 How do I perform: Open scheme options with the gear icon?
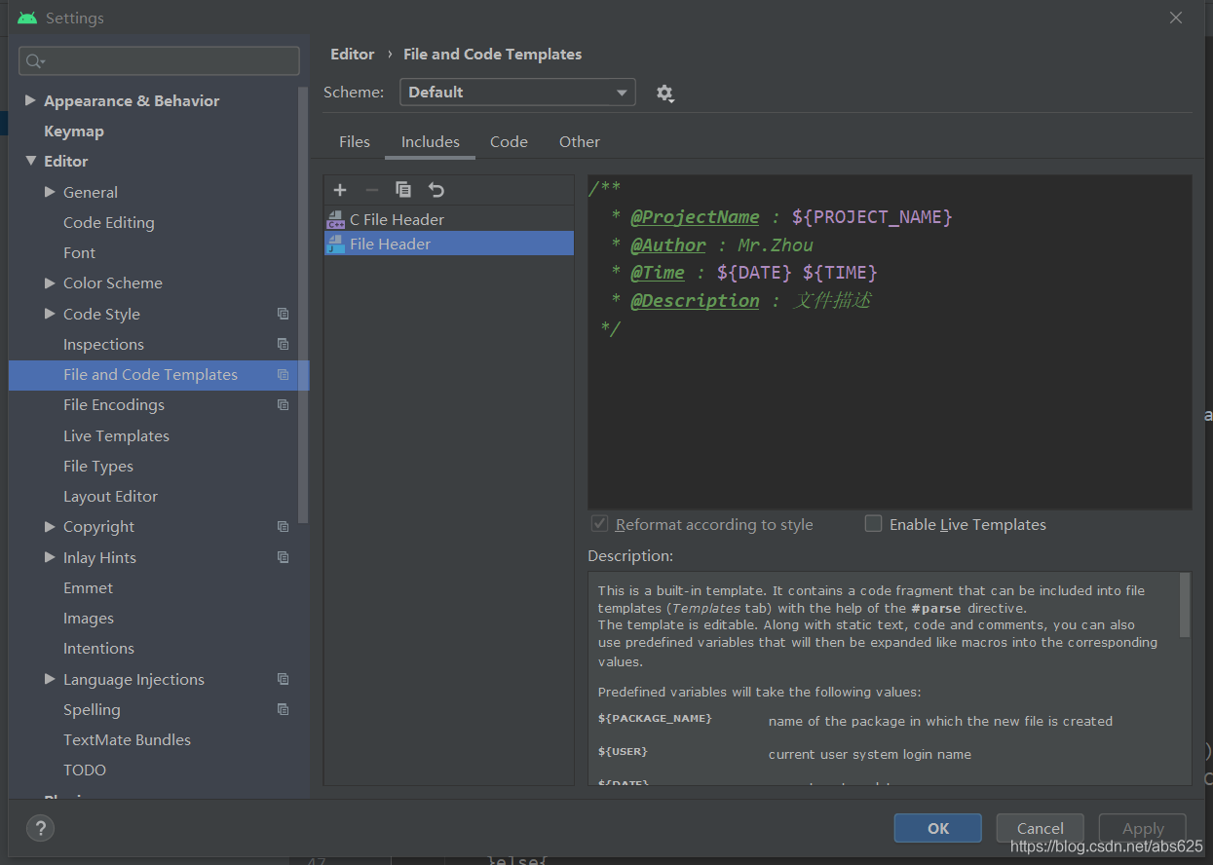point(665,93)
